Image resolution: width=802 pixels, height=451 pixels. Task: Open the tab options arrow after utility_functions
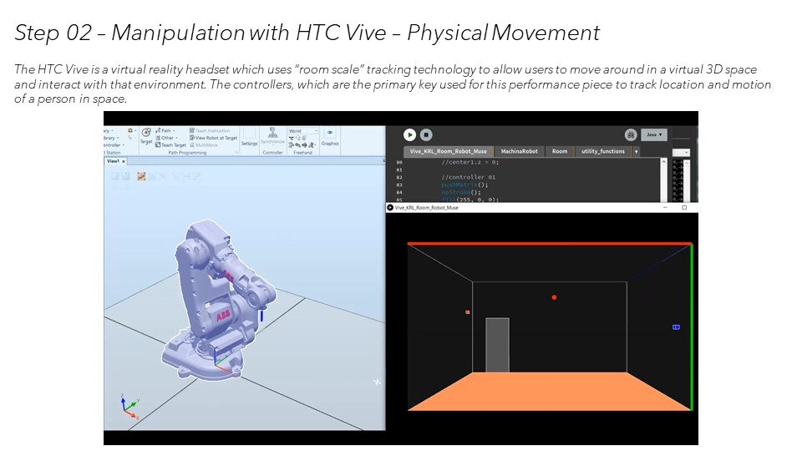[637, 152]
